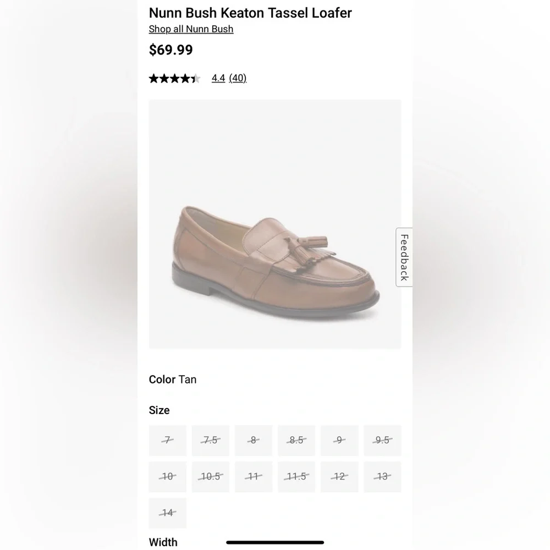Choose size 8 option
Viewport: 550px width, 550px height.
tap(253, 440)
